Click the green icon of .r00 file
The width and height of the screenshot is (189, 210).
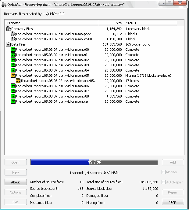(x=13, y=50)
